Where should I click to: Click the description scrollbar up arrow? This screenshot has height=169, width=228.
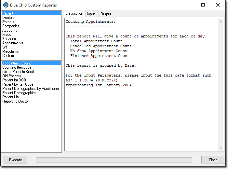(221, 22)
